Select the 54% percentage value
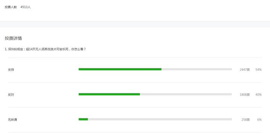The width and height of the screenshot is (270, 137). 259,70
